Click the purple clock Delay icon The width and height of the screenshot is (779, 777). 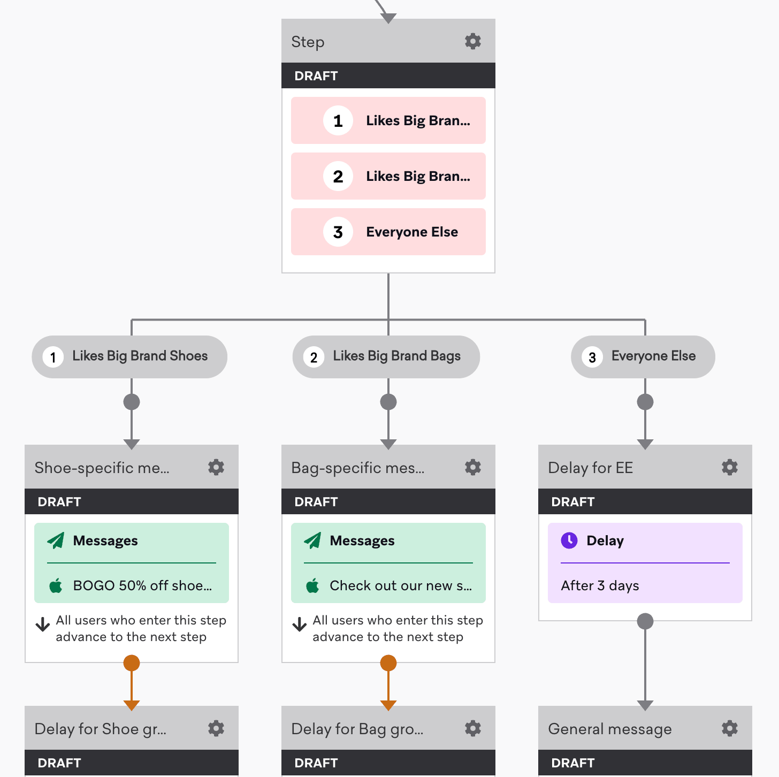pos(569,540)
